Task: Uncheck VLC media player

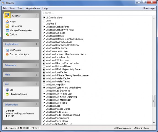Action: [x=44, y=18]
